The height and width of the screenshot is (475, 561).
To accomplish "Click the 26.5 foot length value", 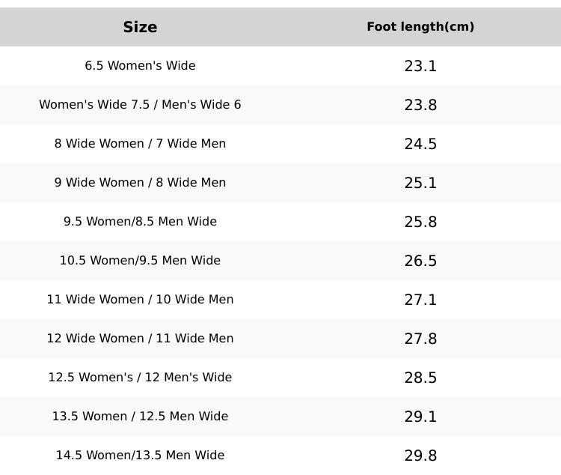I will pos(420,261).
